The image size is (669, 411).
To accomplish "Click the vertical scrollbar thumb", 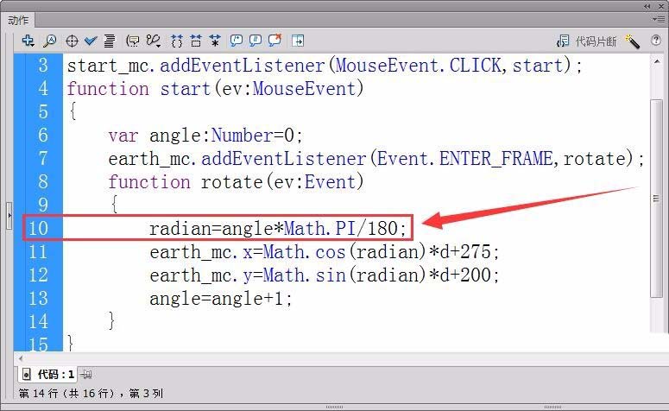I will [656, 199].
